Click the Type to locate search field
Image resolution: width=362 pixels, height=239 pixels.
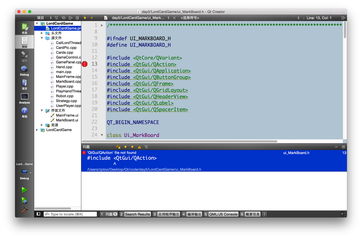pos(70,214)
